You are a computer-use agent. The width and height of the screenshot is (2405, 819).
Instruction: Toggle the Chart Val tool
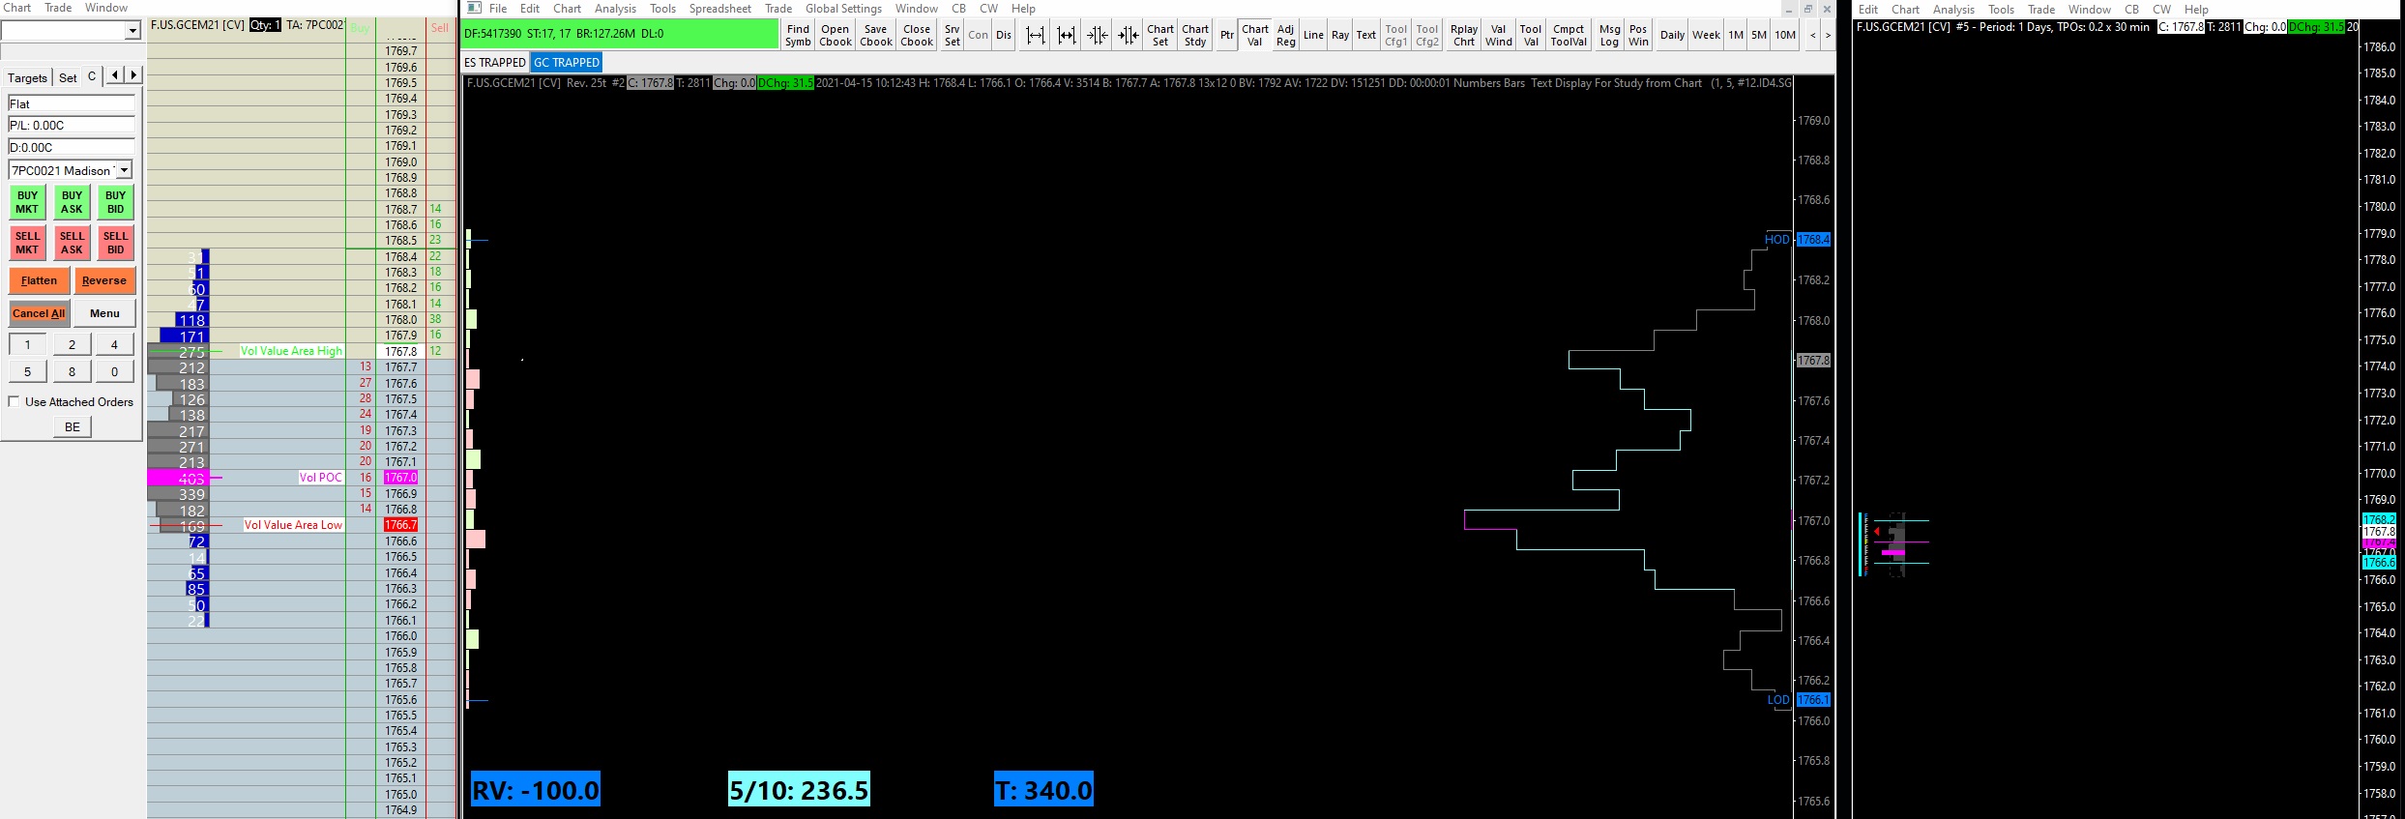tap(1255, 36)
